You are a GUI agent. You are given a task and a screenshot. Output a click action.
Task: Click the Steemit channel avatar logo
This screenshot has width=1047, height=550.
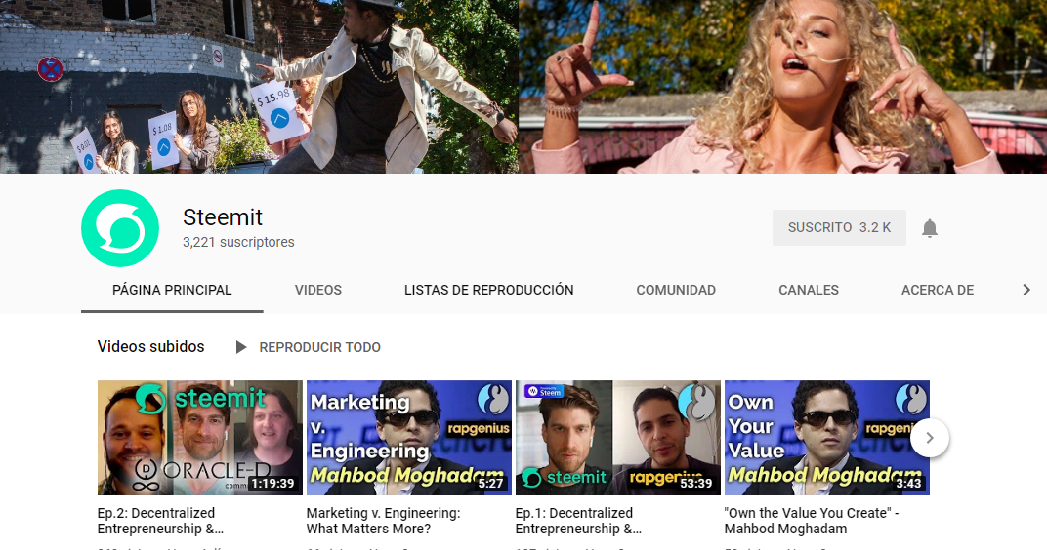120,228
